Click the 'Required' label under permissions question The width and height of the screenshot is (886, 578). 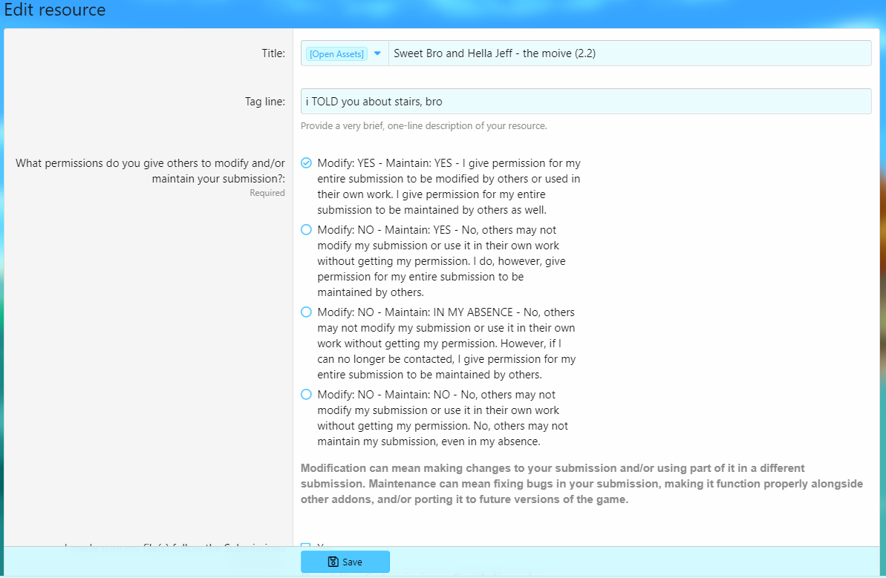(x=267, y=193)
